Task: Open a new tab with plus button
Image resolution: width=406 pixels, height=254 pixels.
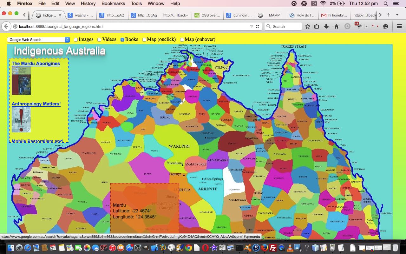Action: (388, 15)
